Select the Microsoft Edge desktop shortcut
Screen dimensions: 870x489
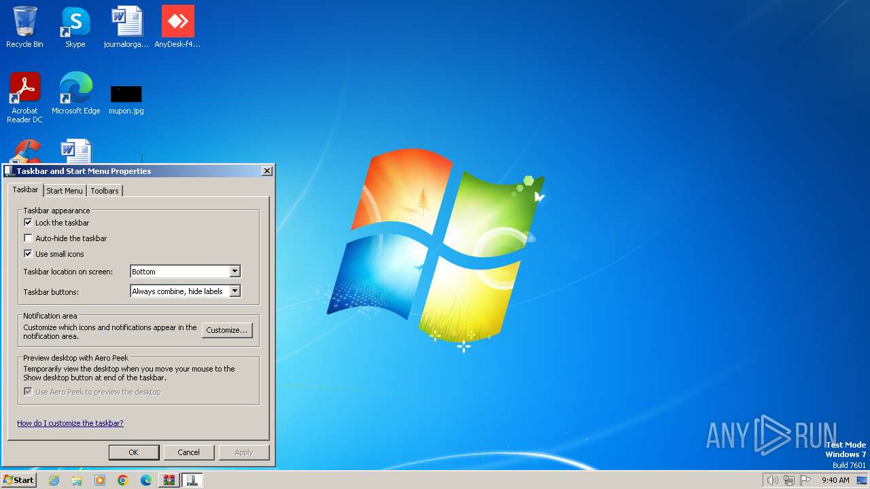tap(75, 94)
